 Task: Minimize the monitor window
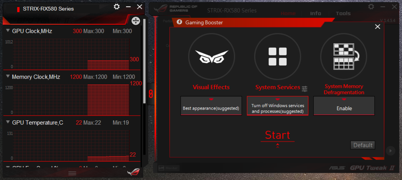128,7
